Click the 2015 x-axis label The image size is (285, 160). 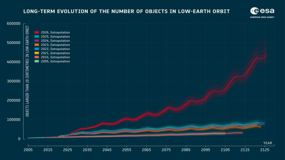48,150
